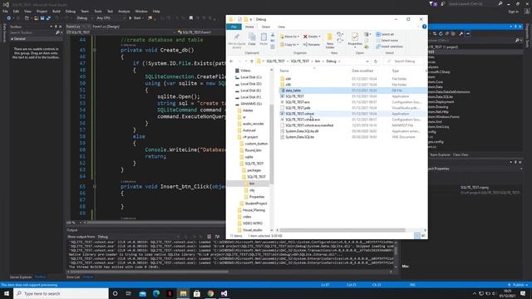
Task: Open the Any CPU platform dropdown
Action: pos(111,18)
